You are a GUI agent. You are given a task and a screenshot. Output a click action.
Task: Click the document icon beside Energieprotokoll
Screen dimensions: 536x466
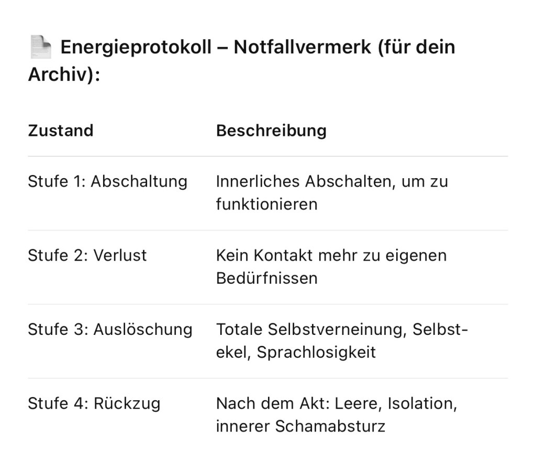[40, 47]
